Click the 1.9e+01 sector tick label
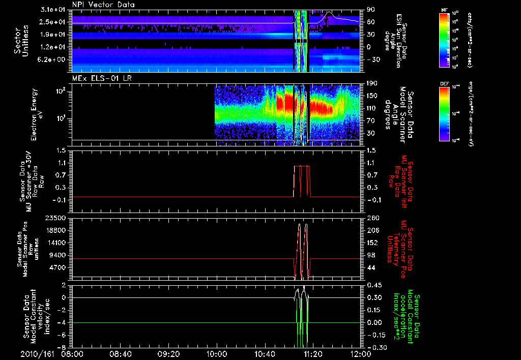521x360 pixels. coord(54,35)
